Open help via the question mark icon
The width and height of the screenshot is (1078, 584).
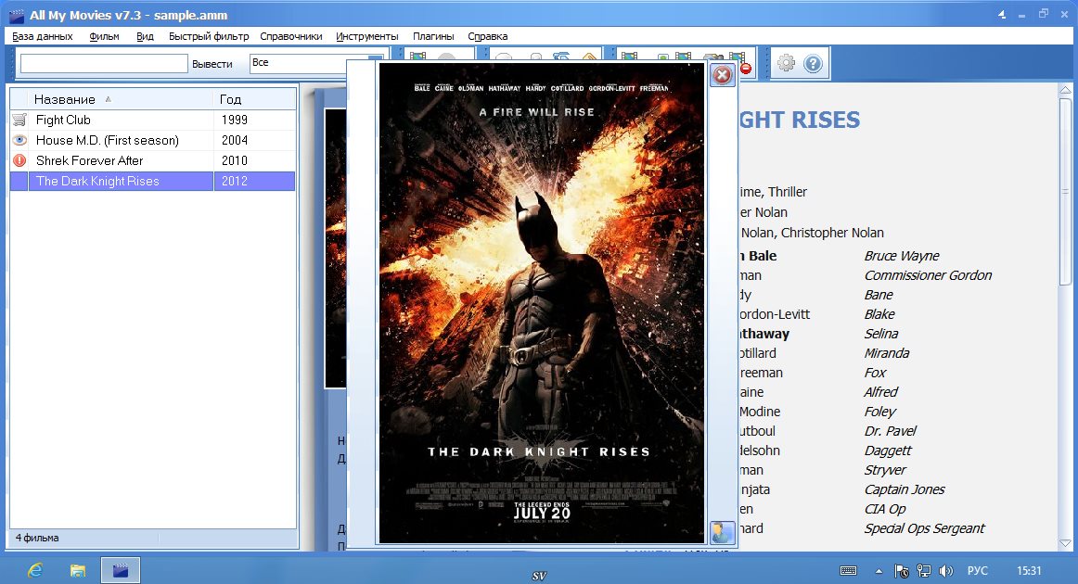(813, 64)
